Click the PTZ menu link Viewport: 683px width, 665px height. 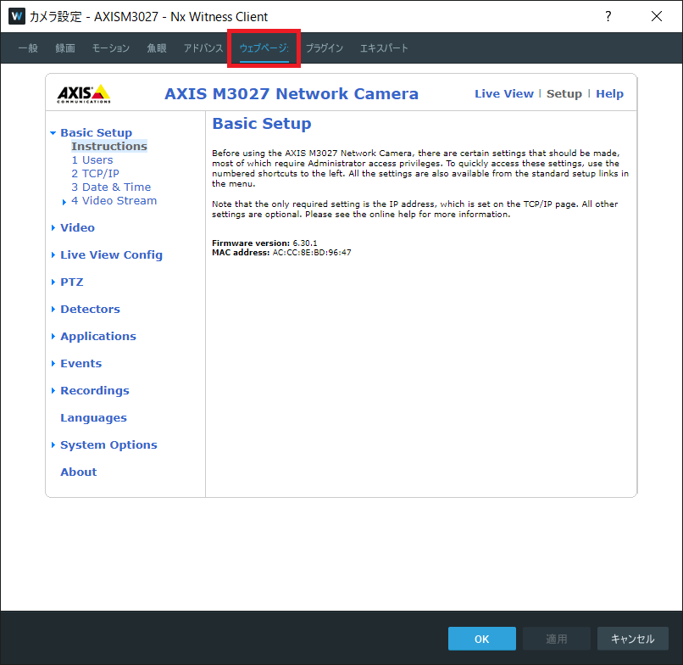[x=72, y=282]
